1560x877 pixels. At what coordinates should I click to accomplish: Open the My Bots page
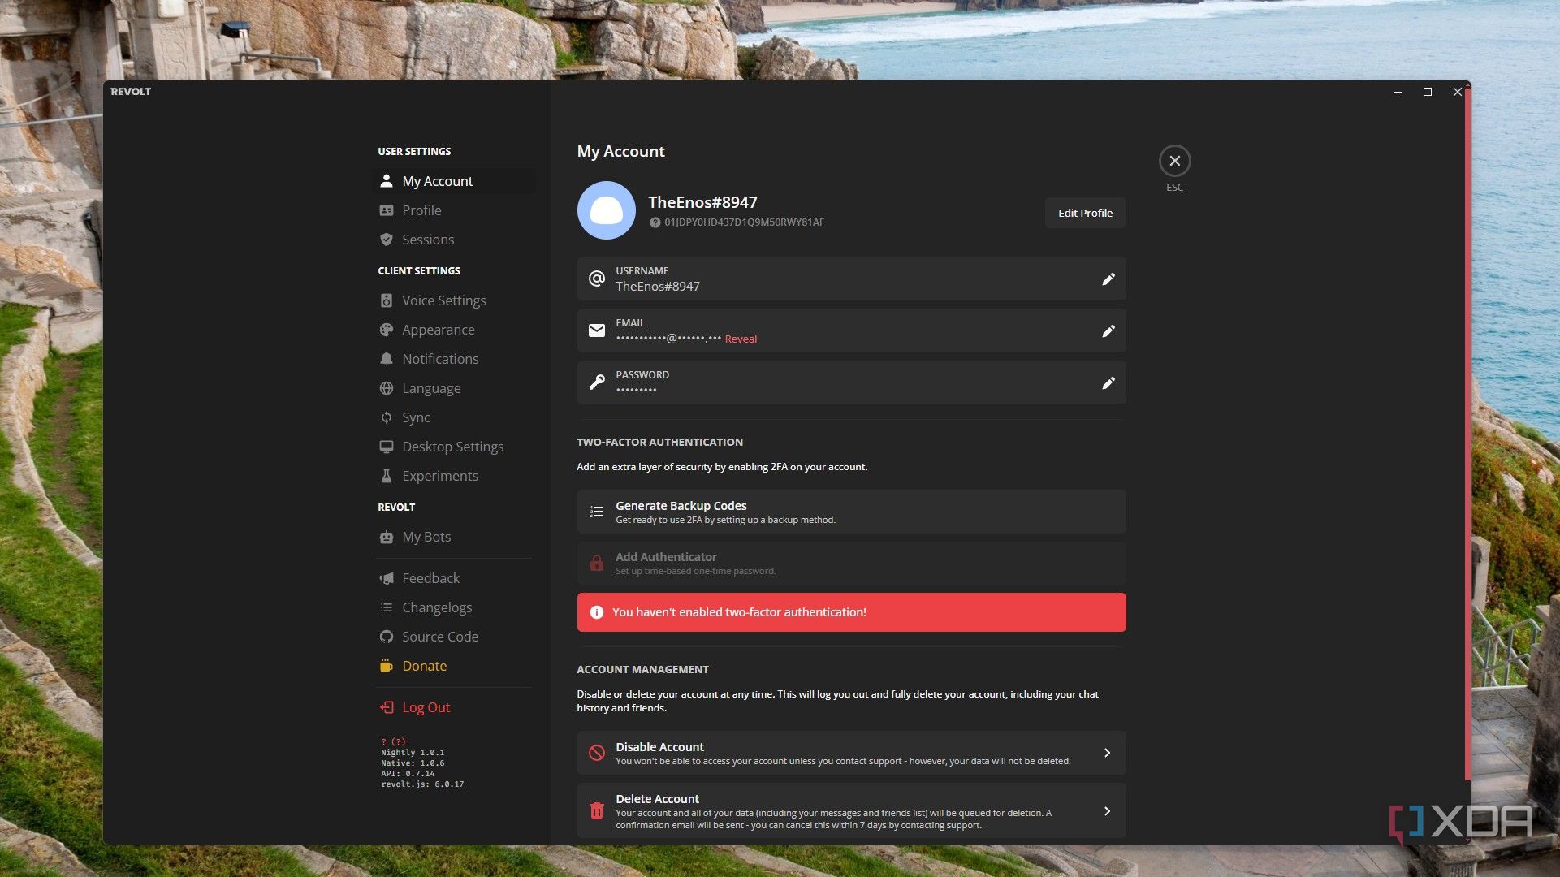click(454, 537)
